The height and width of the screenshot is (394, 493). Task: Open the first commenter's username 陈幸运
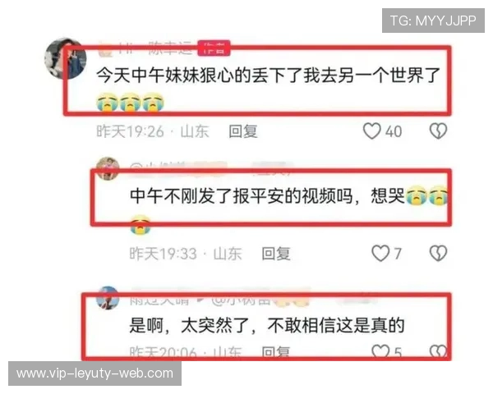pyautogui.click(x=170, y=48)
